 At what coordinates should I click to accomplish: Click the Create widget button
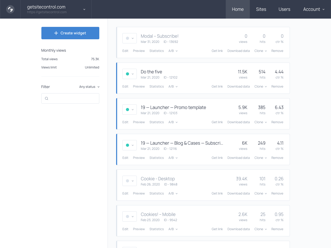pos(70,33)
